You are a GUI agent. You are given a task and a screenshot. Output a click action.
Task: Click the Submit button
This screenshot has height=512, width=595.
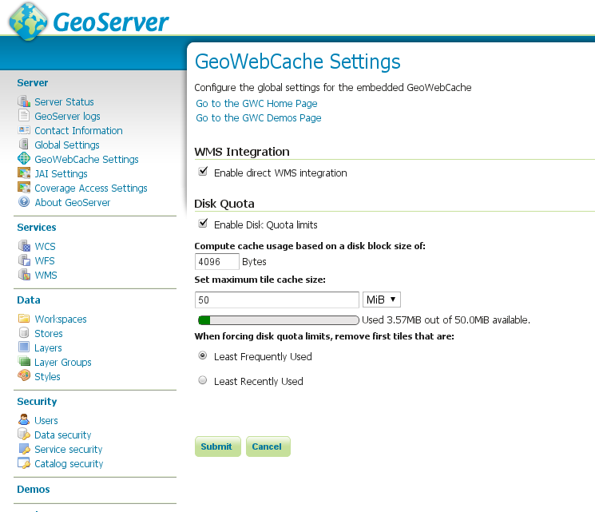(218, 447)
